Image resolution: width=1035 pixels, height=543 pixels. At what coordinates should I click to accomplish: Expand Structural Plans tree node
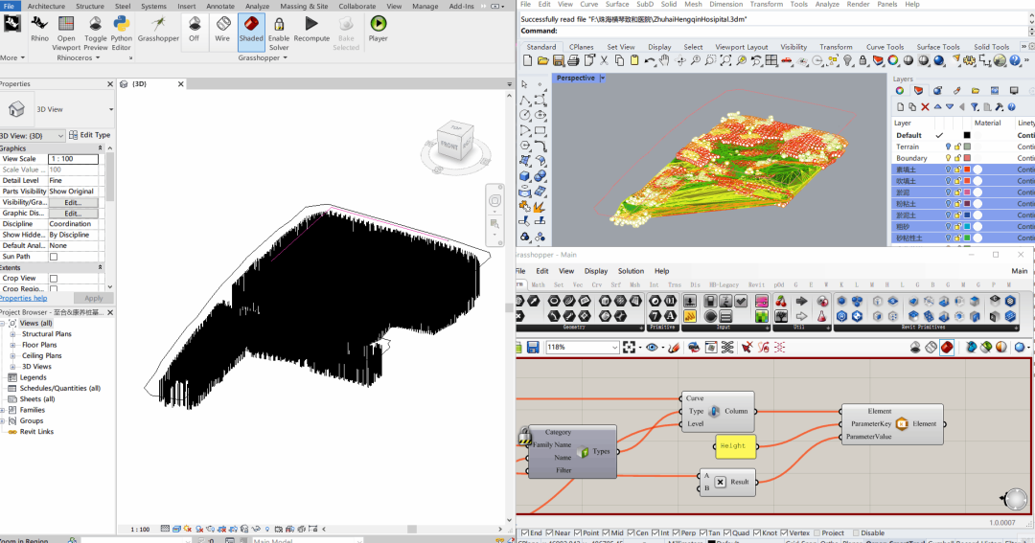click(12, 334)
